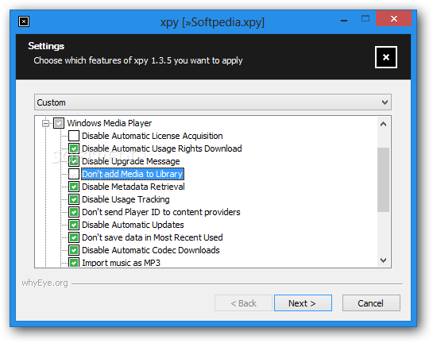433x343 pixels.
Task: Click the scrollbar down arrow
Action: [x=383, y=260]
